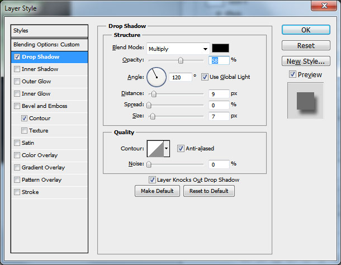Uncheck the Contour sub-option checkbox
This screenshot has height=265, width=341.
tap(24, 119)
